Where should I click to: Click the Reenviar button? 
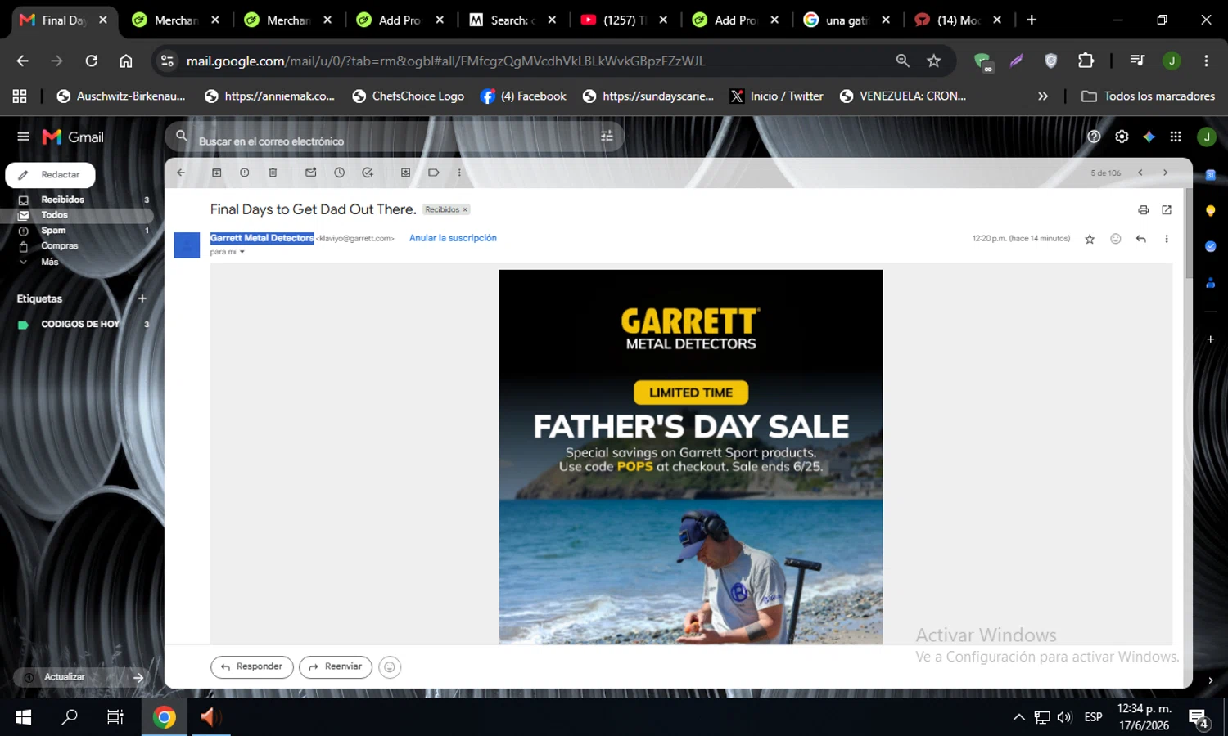tap(336, 667)
